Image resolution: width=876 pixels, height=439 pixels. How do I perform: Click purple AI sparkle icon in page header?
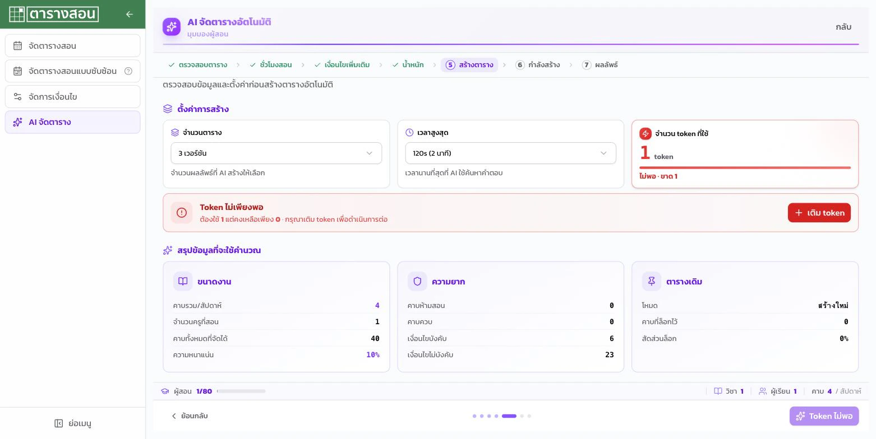(172, 27)
